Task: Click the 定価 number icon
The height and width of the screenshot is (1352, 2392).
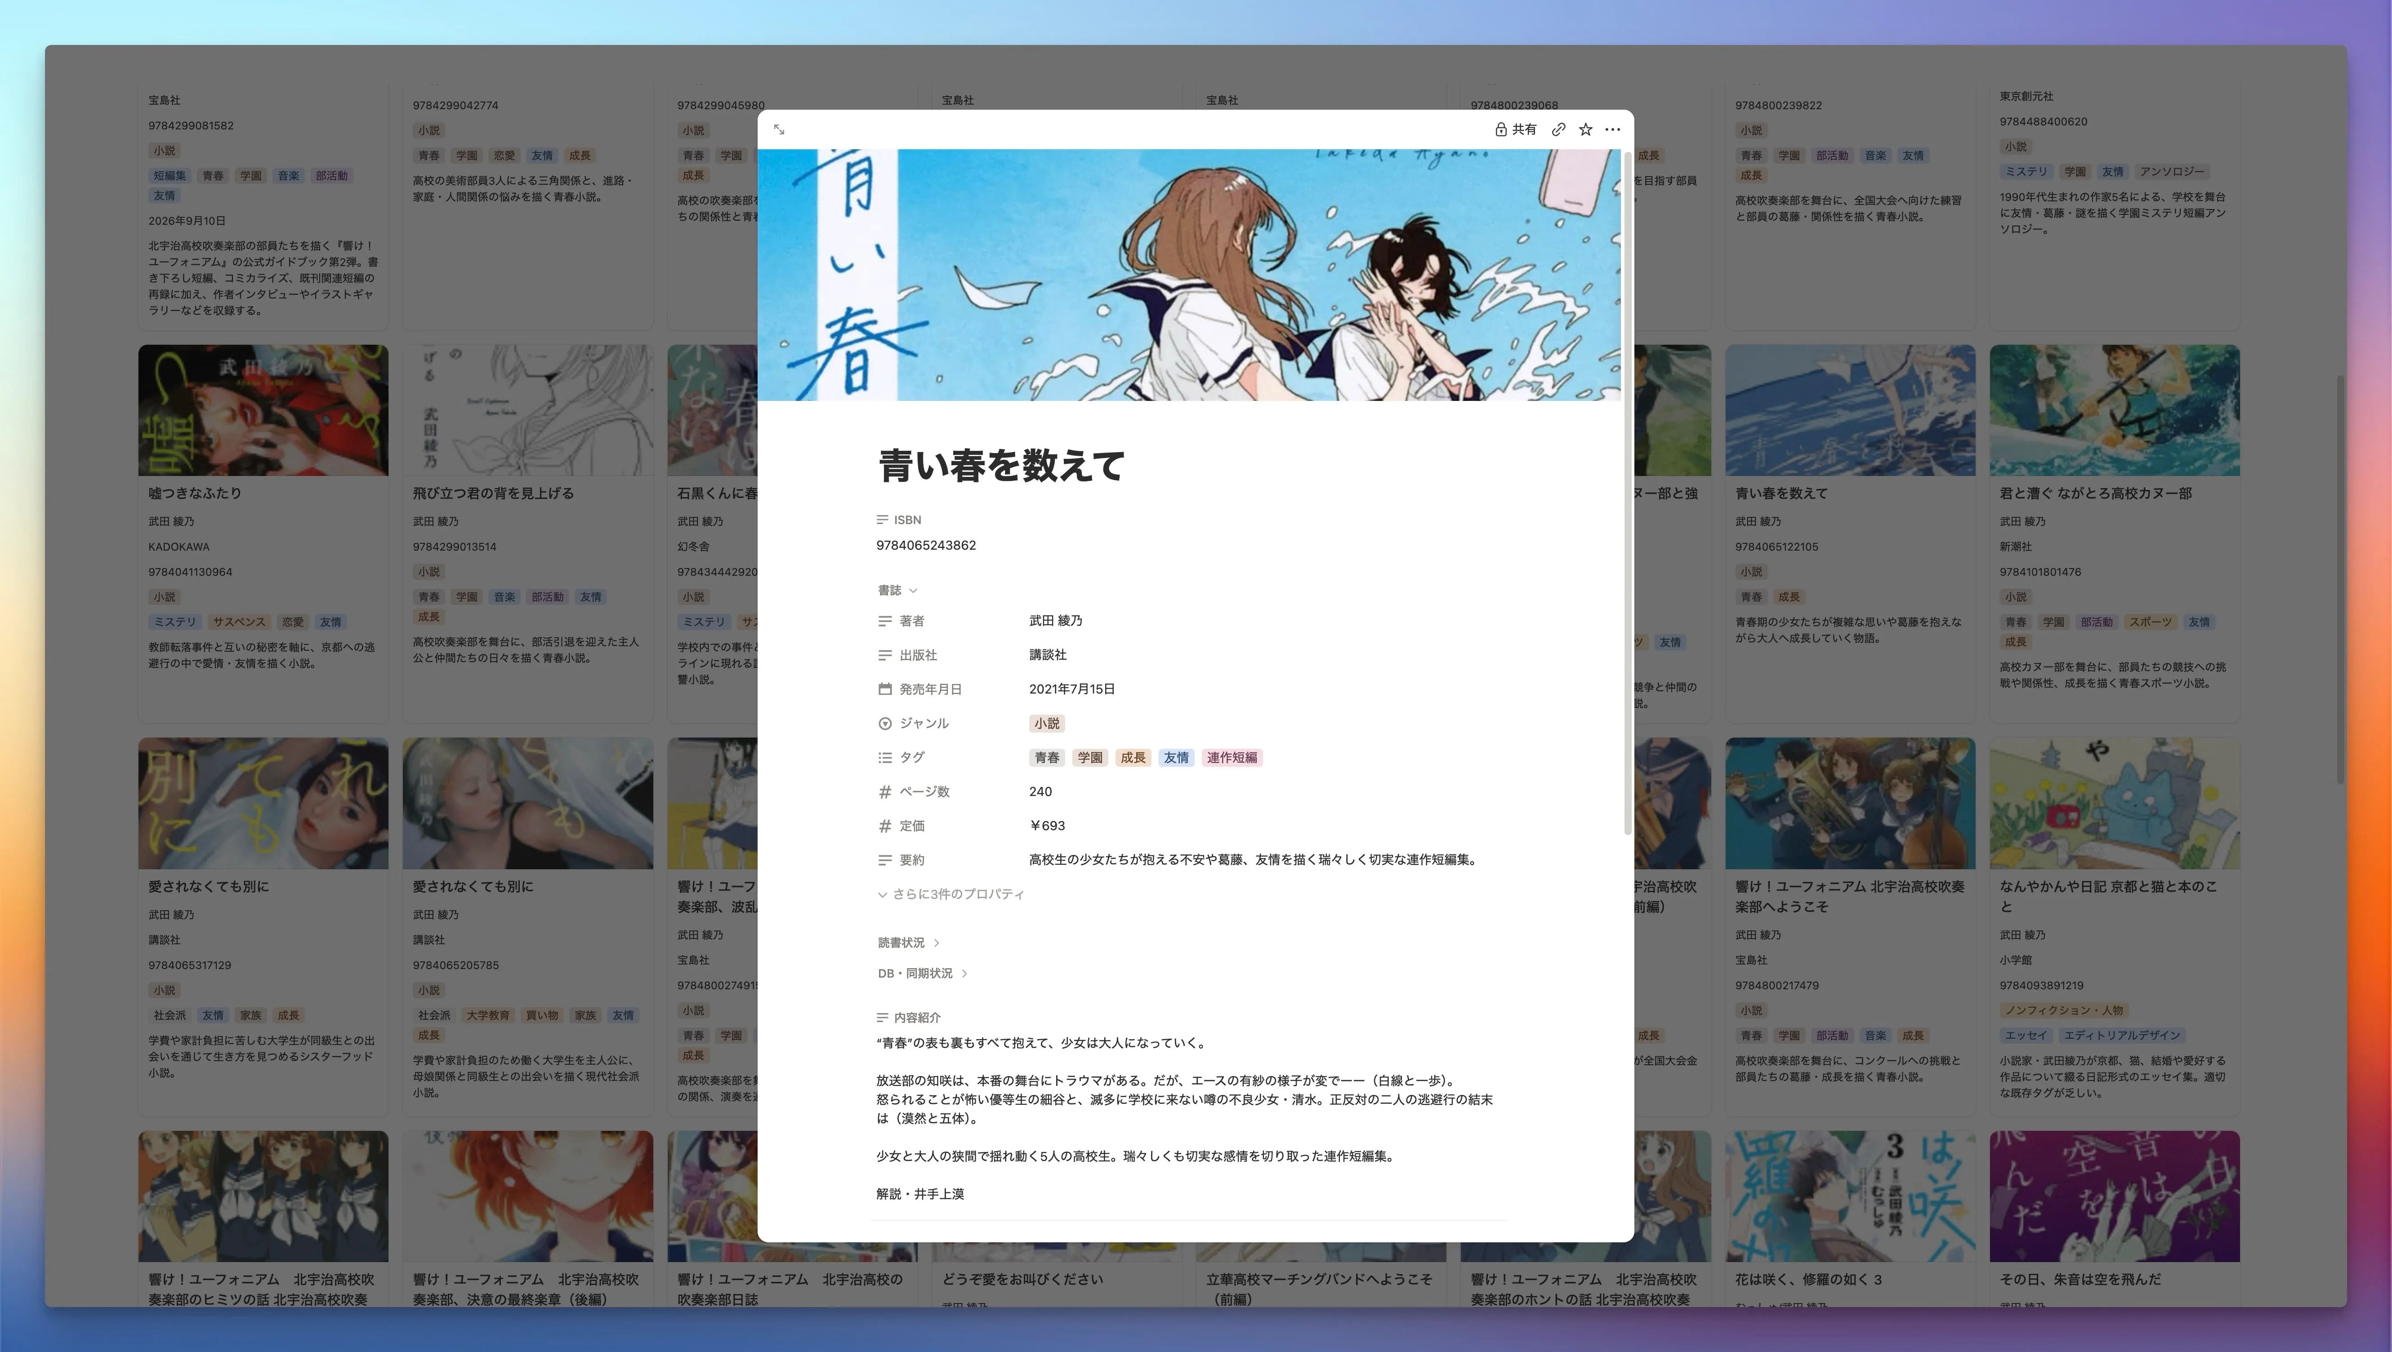Action: [x=884, y=827]
